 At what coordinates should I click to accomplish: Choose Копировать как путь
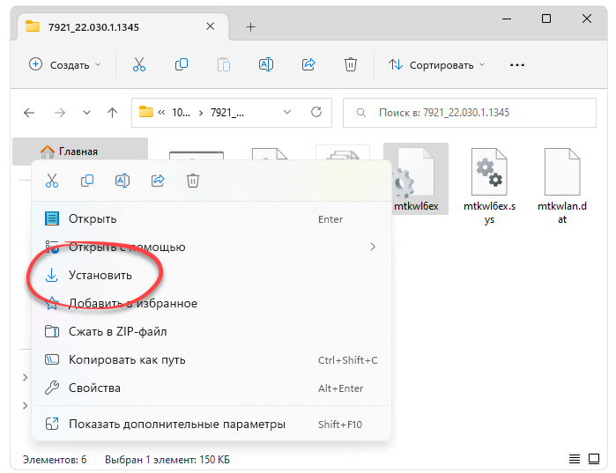[212, 360]
